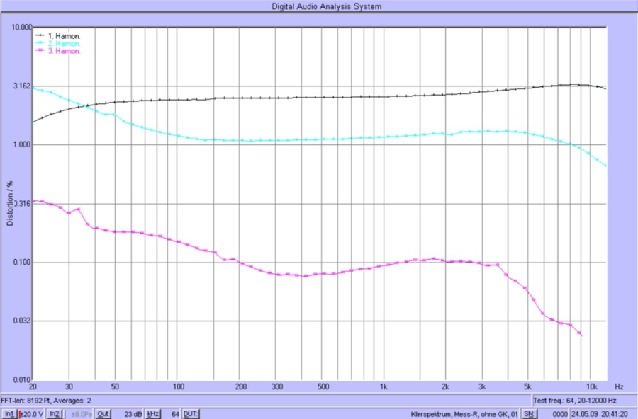Select the cyan 2. Harmon. legend entry
Image resolution: width=638 pixels, height=419 pixels.
click(64, 43)
